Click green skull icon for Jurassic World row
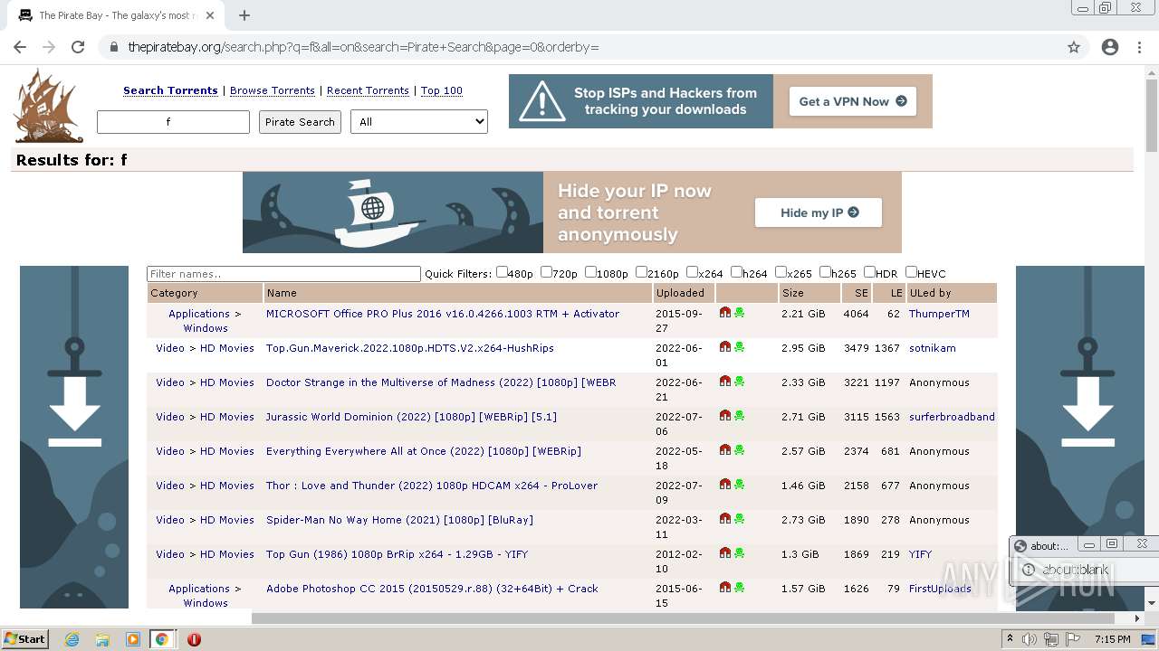 coord(740,416)
